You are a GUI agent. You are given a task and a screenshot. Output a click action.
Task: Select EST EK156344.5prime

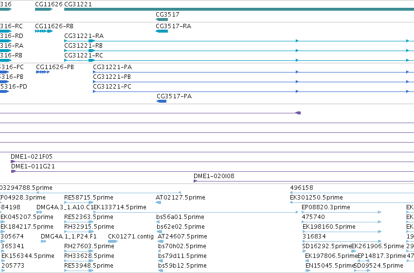tap(28, 256)
